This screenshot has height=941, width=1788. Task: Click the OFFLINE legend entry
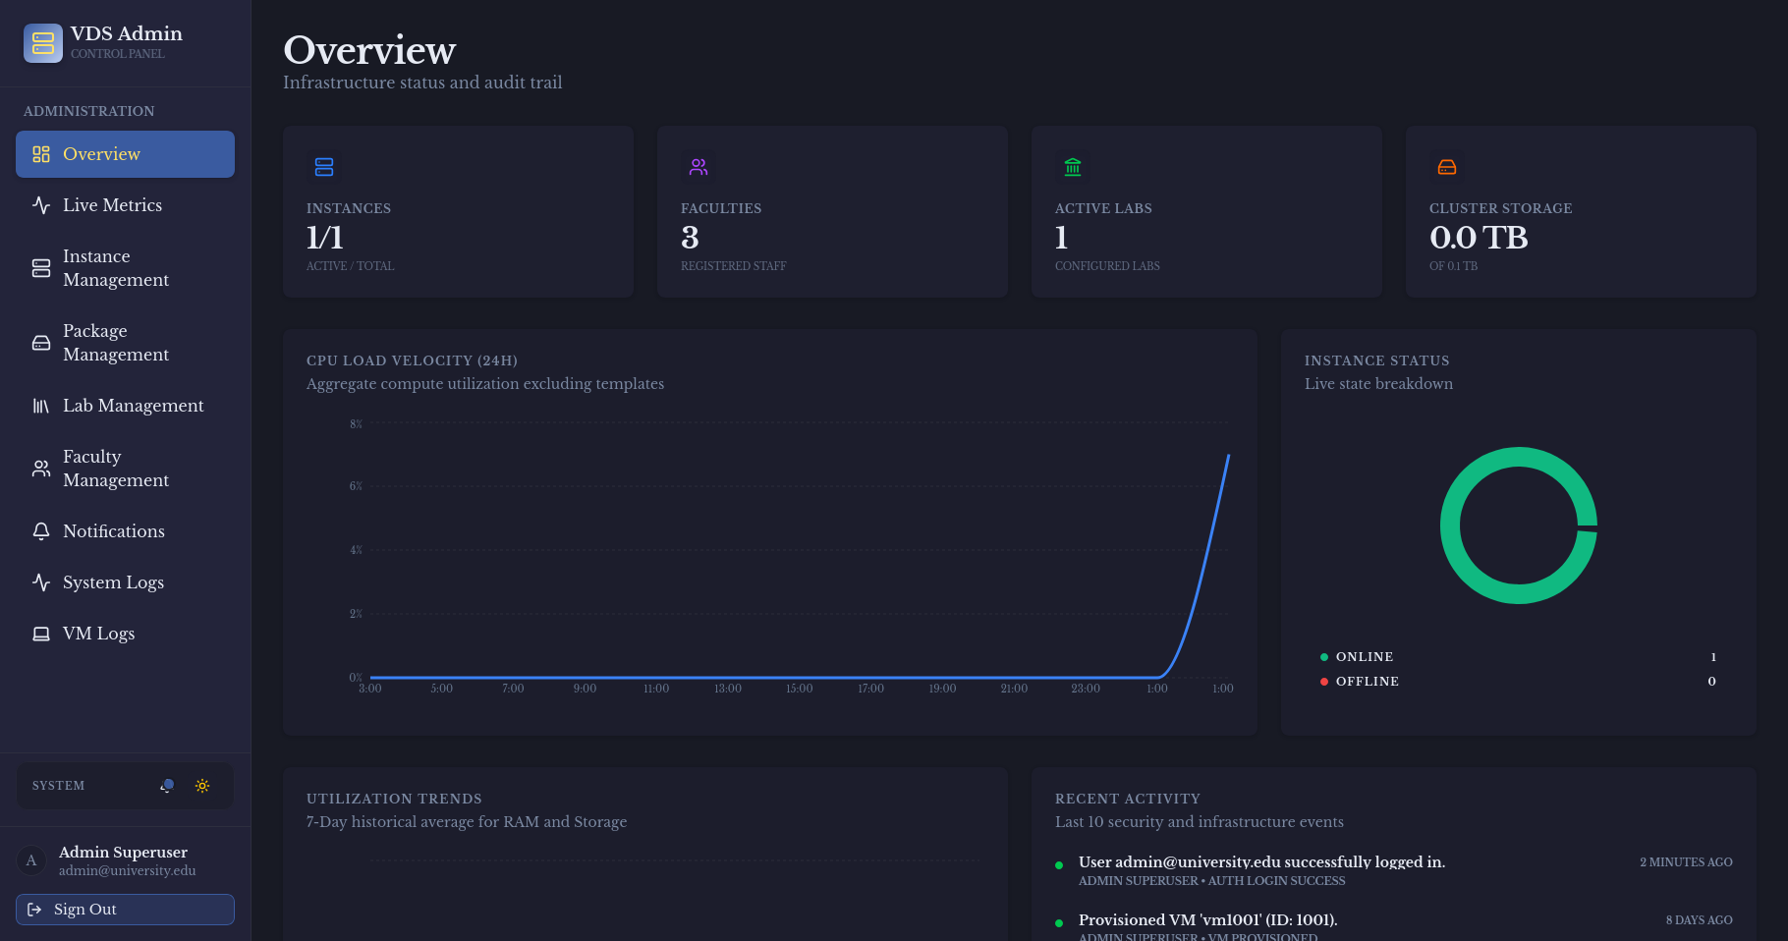click(x=1518, y=682)
